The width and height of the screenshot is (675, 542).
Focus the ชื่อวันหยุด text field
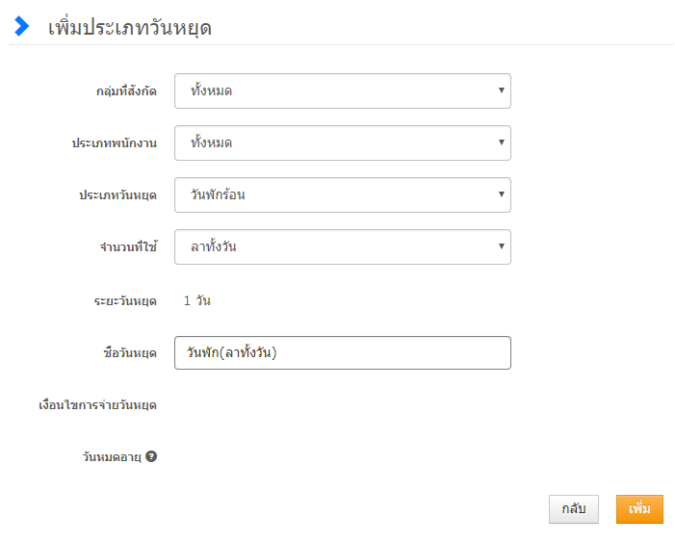coord(342,353)
